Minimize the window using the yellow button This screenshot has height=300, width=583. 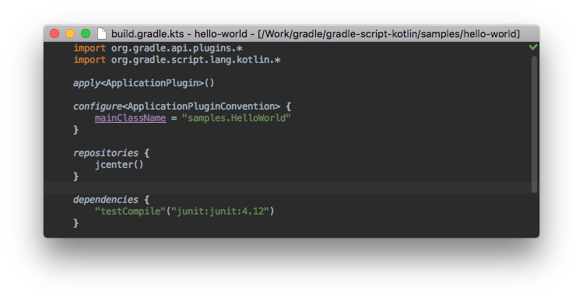(70, 33)
